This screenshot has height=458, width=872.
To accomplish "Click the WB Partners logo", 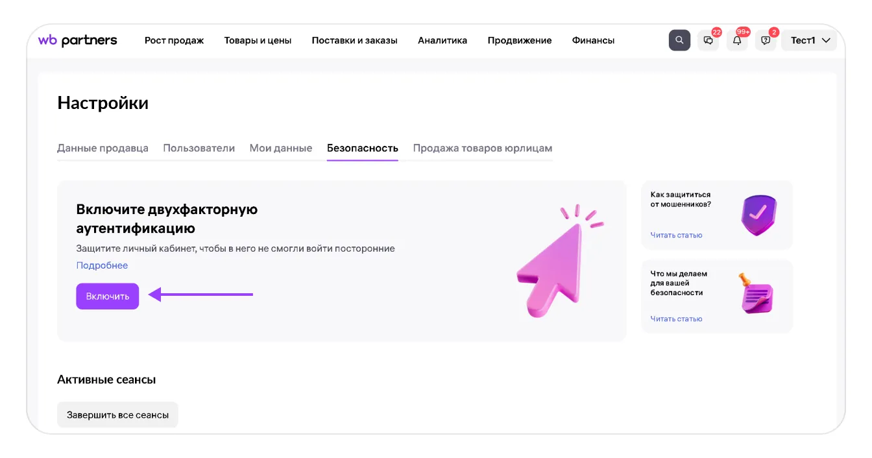I will 78,40.
